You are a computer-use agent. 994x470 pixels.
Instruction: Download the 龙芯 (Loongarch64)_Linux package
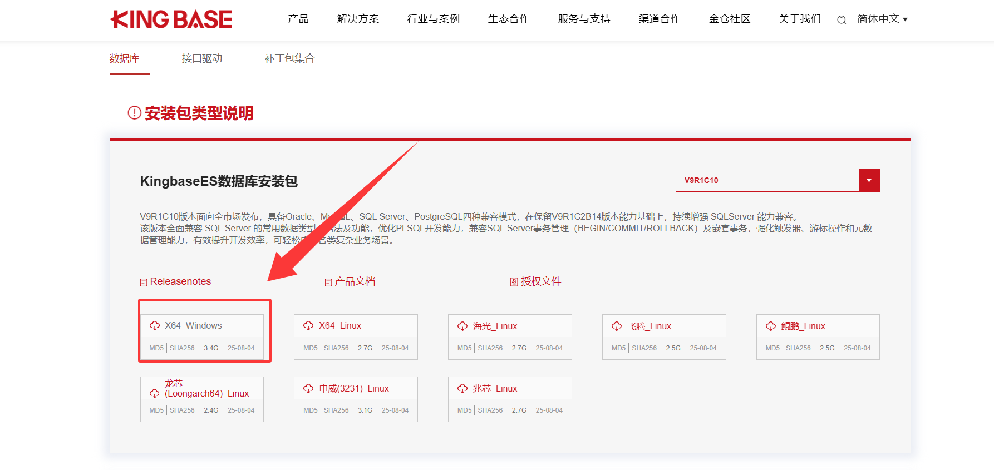tap(206, 388)
